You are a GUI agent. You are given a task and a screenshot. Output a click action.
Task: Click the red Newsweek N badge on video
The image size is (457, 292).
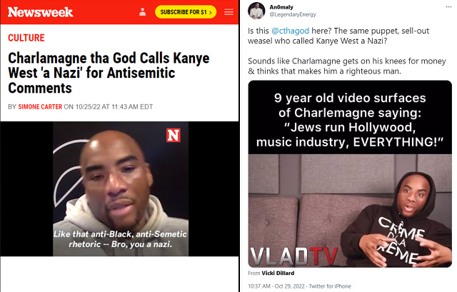tap(174, 135)
